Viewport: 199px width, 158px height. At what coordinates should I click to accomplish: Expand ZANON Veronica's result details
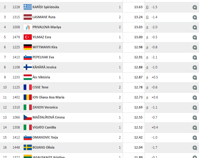[x=194, y=108]
